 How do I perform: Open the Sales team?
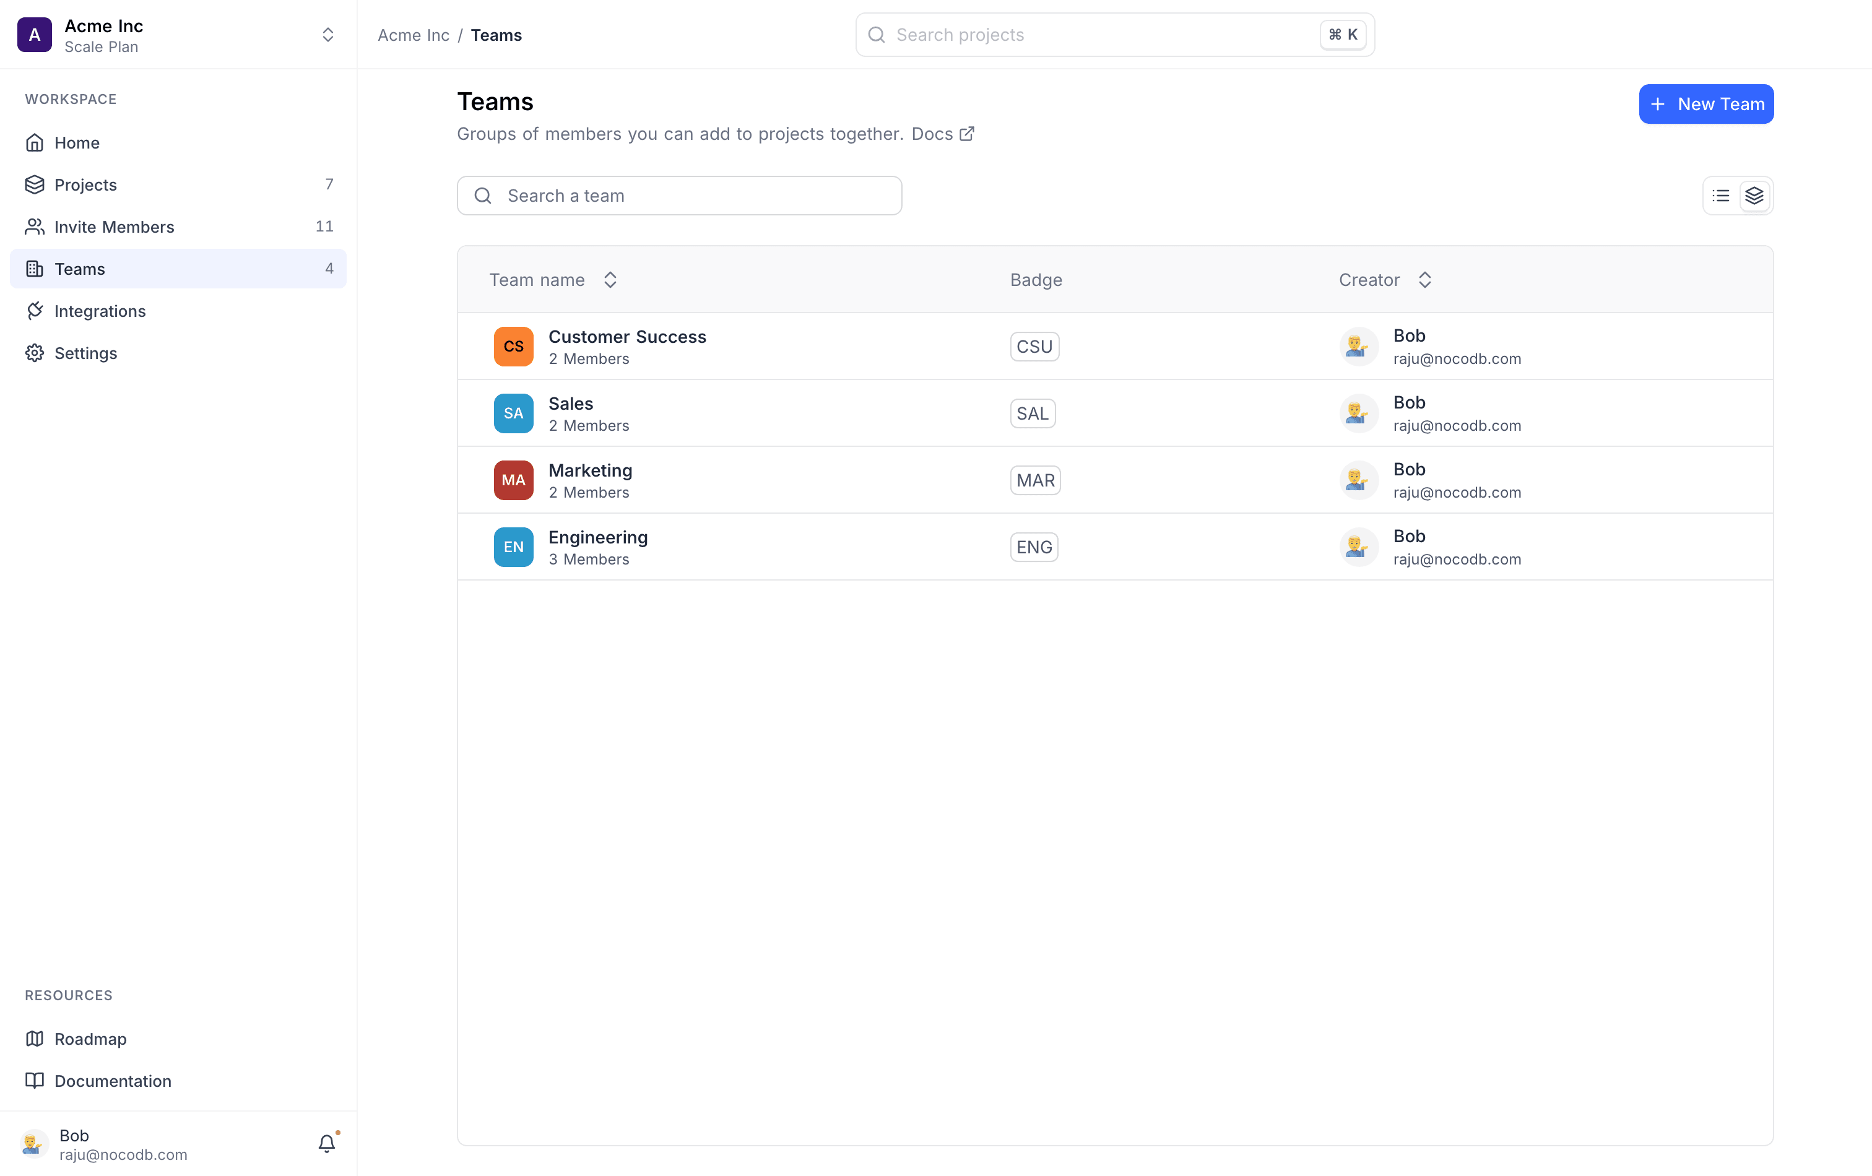click(1115, 413)
